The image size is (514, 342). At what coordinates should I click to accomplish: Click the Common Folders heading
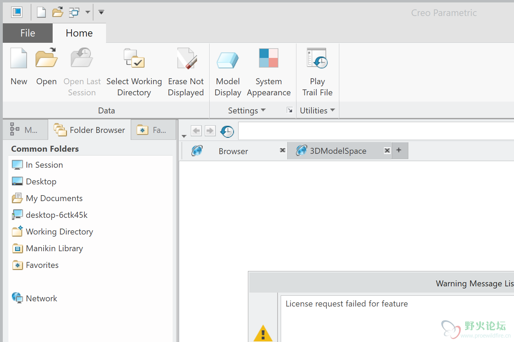(x=45, y=149)
